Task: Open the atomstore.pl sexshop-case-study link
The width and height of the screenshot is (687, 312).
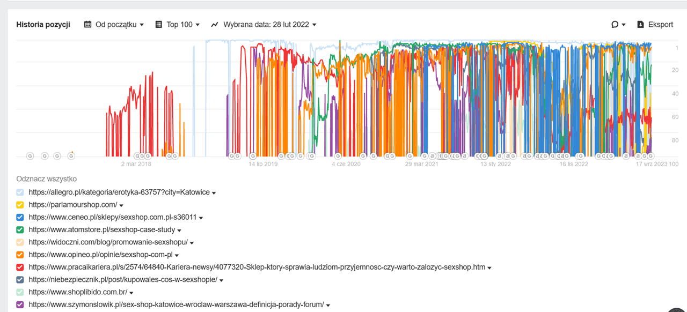Action: [x=102, y=229]
